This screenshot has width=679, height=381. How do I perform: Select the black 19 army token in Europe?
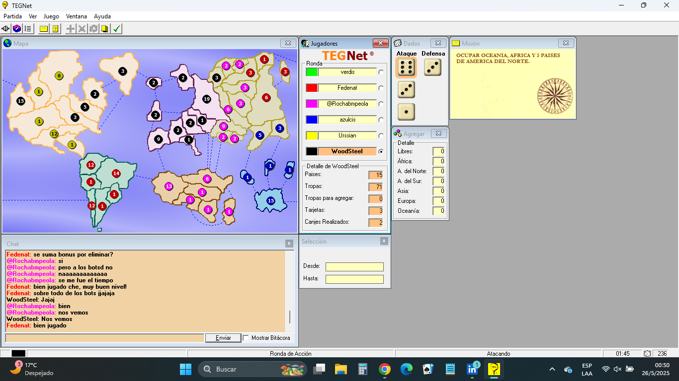[x=207, y=99]
